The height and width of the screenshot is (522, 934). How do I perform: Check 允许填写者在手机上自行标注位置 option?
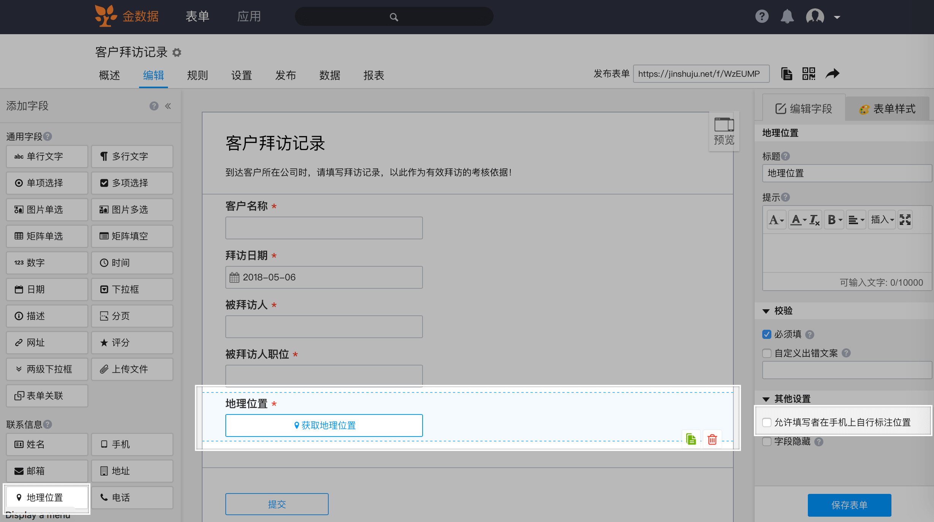click(x=767, y=422)
